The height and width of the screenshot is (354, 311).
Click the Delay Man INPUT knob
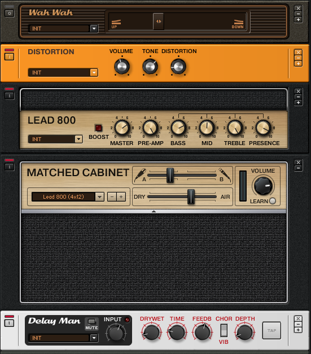tap(116, 333)
